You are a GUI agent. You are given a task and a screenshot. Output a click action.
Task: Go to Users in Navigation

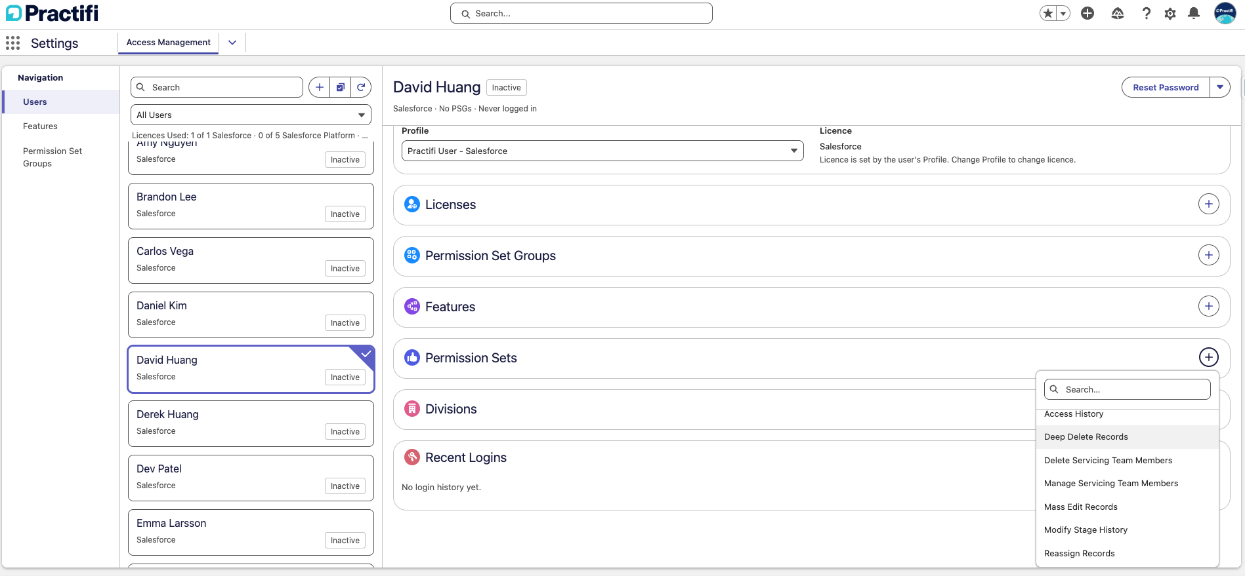coord(61,102)
